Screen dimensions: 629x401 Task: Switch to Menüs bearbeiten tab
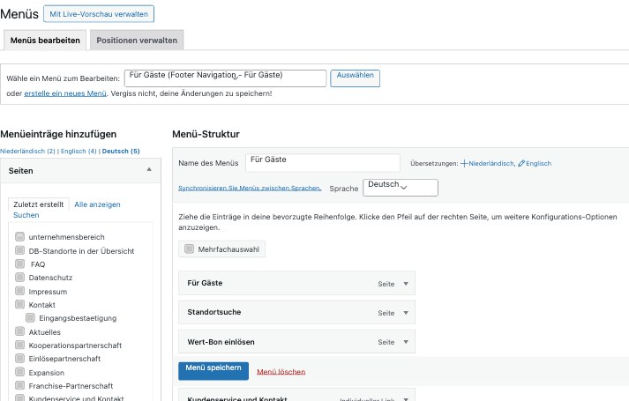[x=45, y=40]
